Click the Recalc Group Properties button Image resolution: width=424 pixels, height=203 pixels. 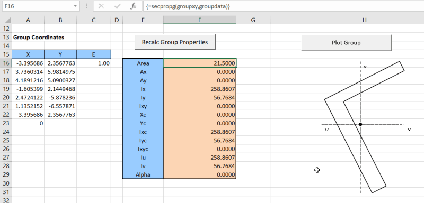175,42
